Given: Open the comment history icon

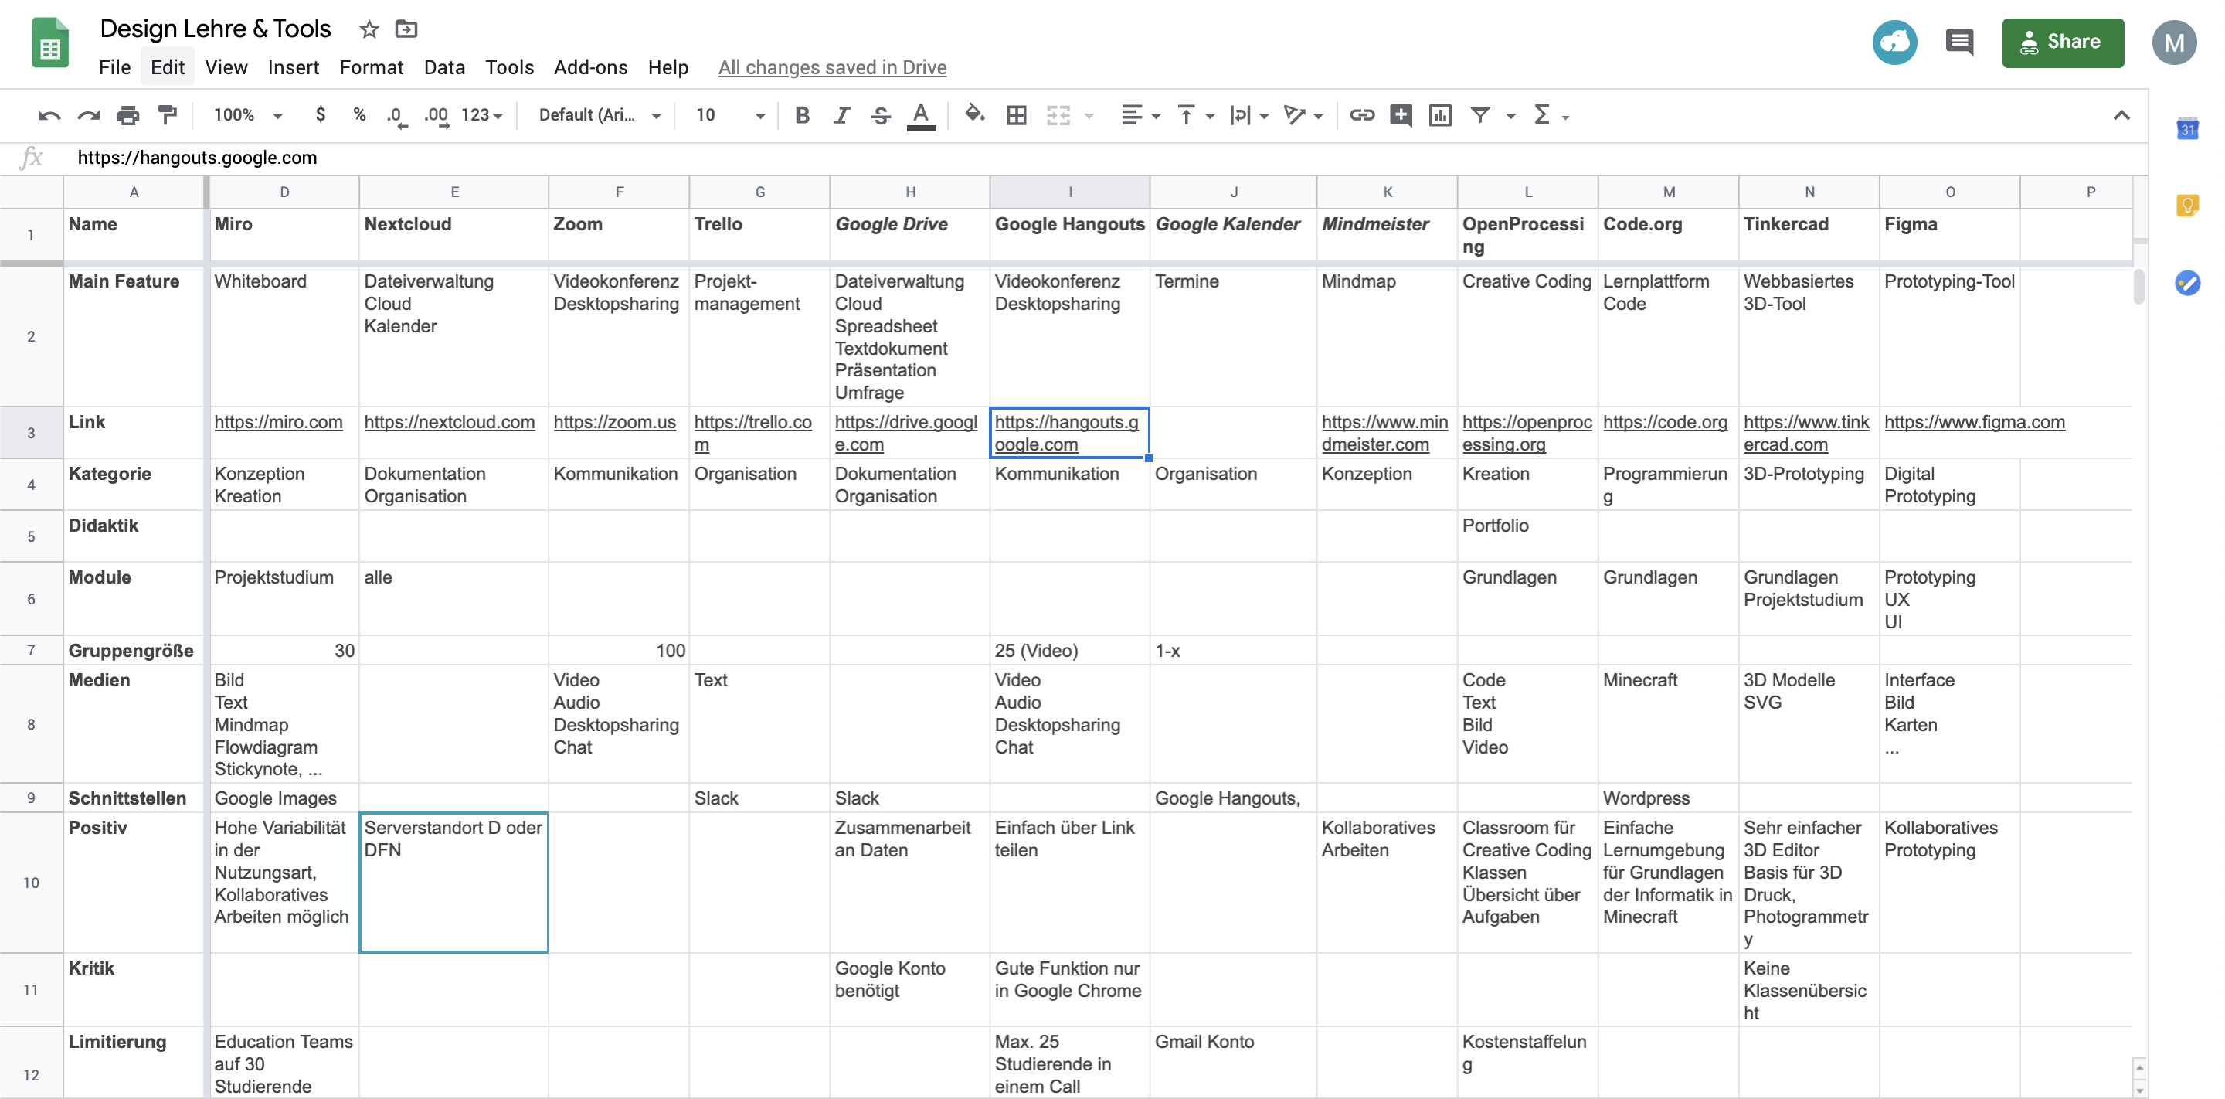Looking at the screenshot, I should pyautogui.click(x=1959, y=42).
